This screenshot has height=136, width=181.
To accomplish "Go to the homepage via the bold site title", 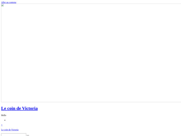I will tap(20, 108).
